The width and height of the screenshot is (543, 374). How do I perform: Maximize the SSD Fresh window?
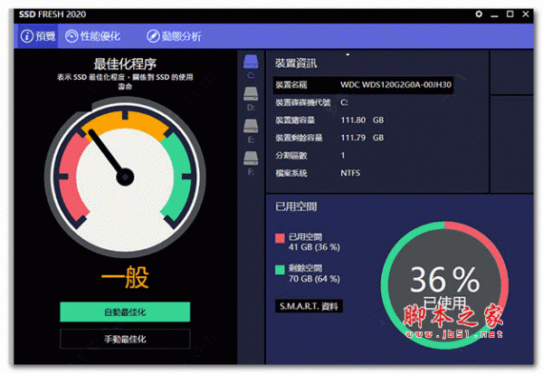pyautogui.click(x=510, y=14)
